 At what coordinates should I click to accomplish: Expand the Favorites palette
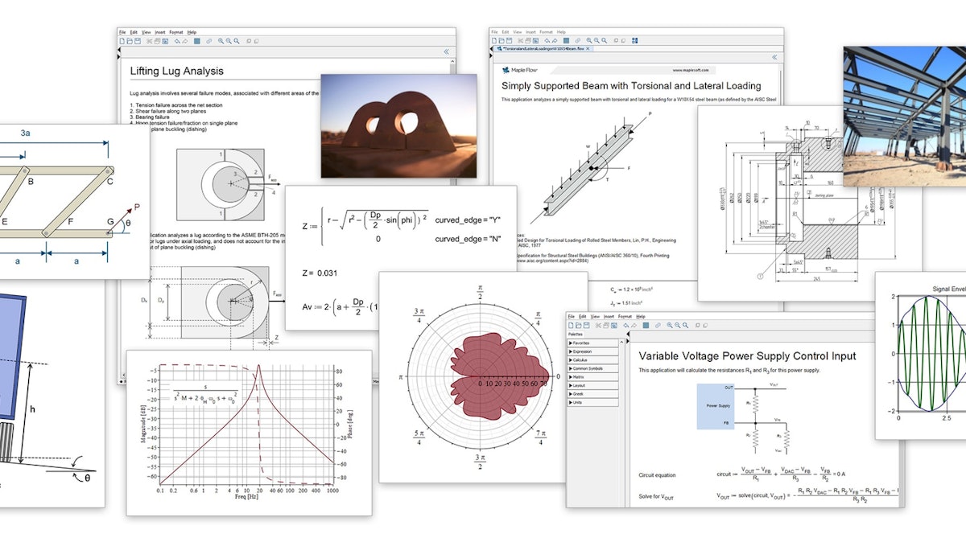(584, 343)
